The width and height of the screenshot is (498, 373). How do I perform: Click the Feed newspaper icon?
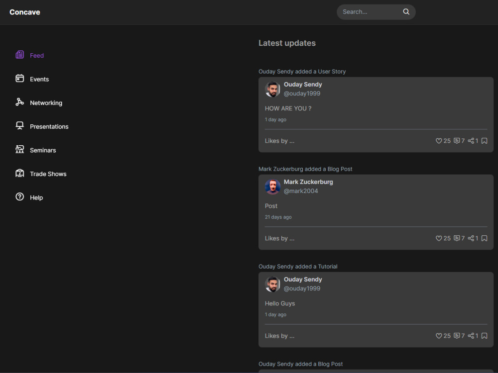click(20, 55)
